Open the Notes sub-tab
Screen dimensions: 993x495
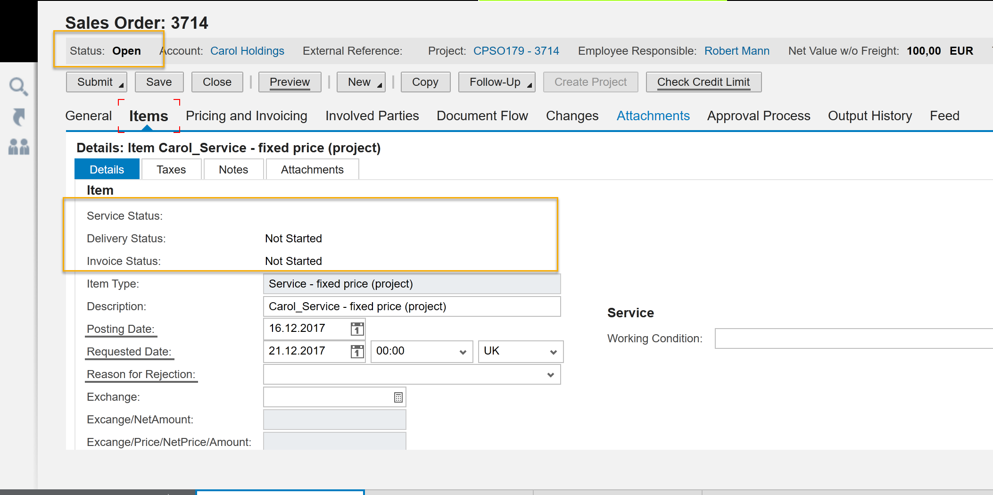tap(233, 169)
